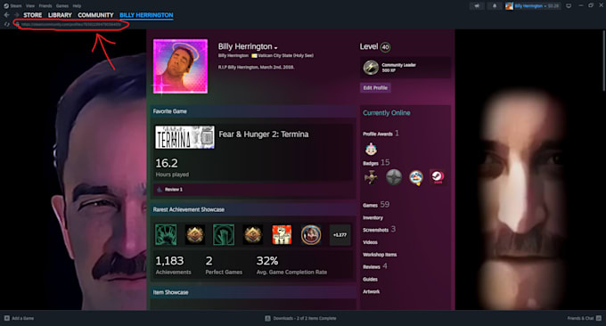
Task: Open the first badge with plane icon
Action: pyautogui.click(x=371, y=177)
